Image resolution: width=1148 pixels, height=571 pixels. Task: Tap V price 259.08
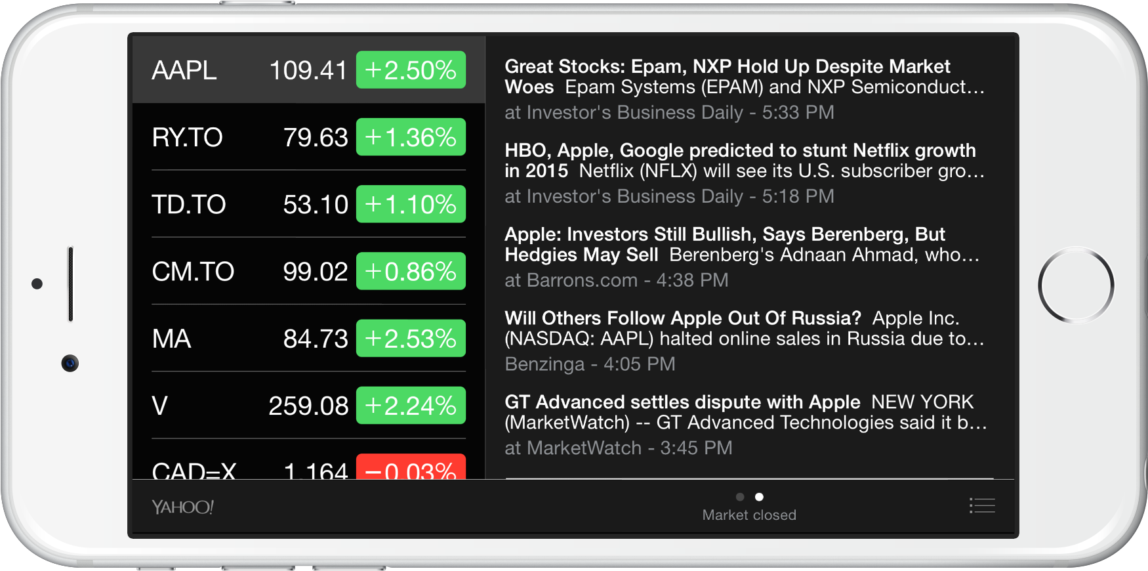pyautogui.click(x=308, y=406)
